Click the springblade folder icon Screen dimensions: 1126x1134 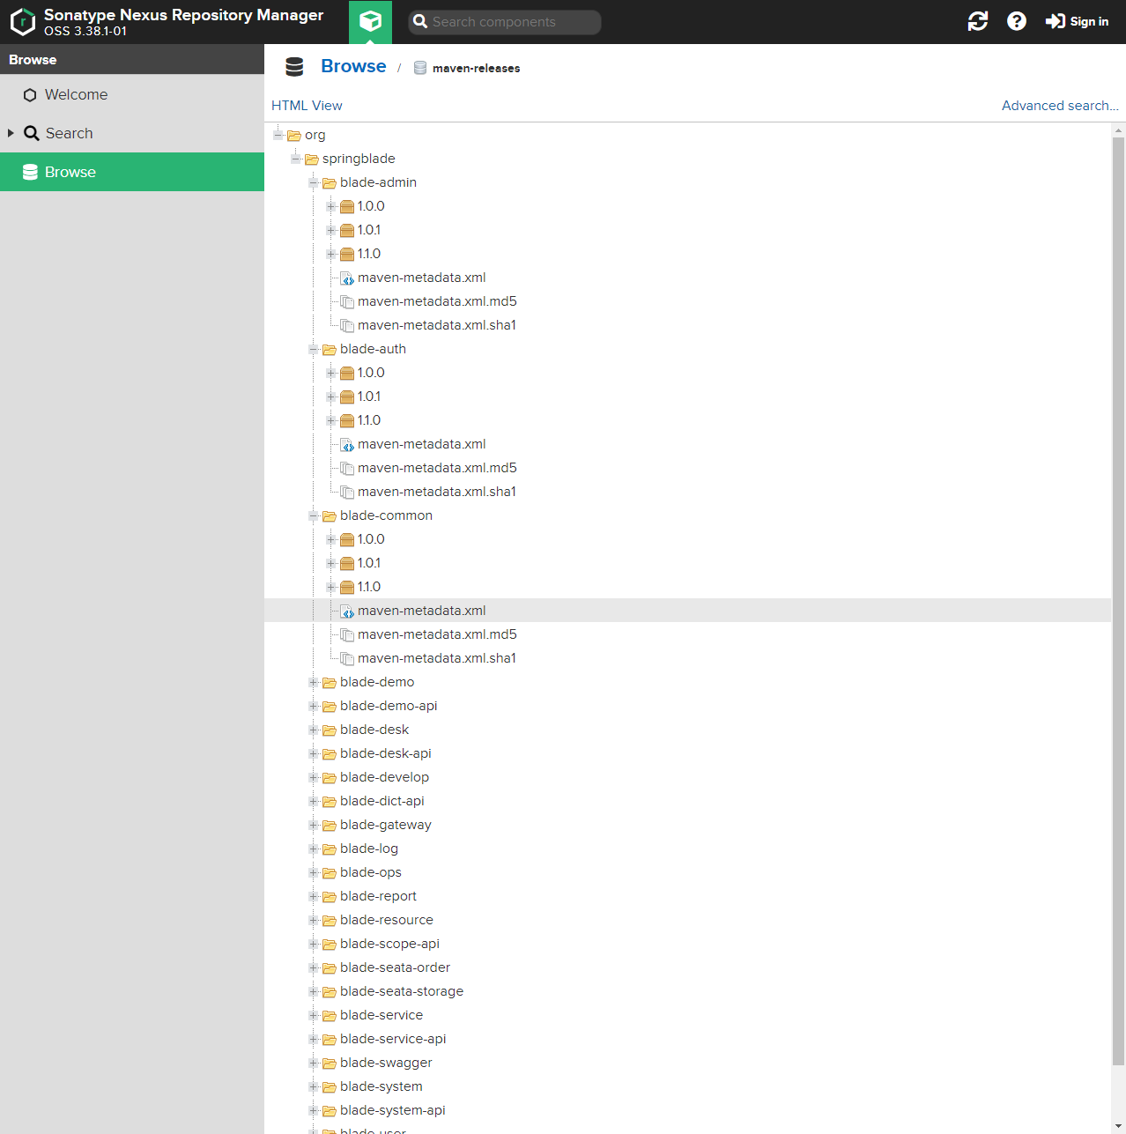point(312,159)
